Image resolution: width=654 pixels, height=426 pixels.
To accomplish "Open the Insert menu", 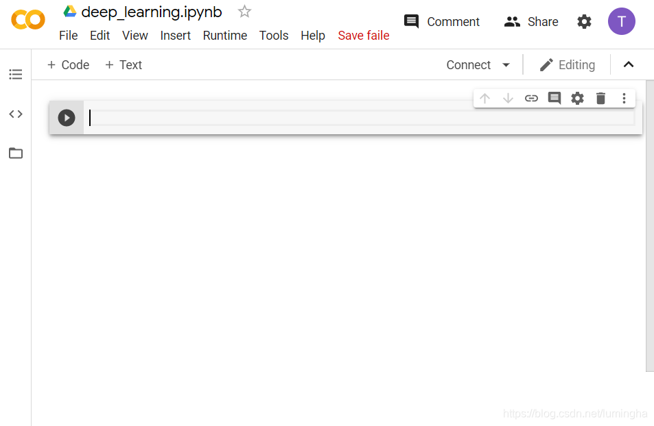I will pyautogui.click(x=175, y=36).
